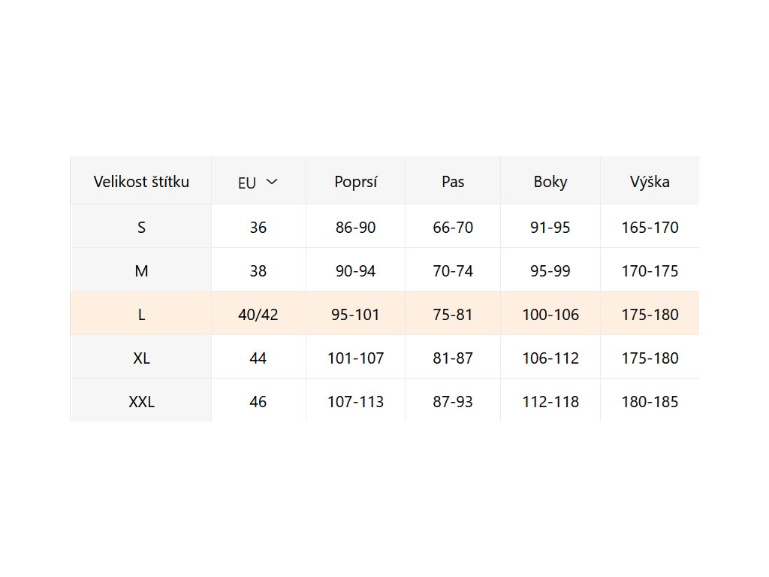Click the 70-74 waist measurement cell
Image resolution: width=769 pixels, height=577 pixels.
coord(453,270)
